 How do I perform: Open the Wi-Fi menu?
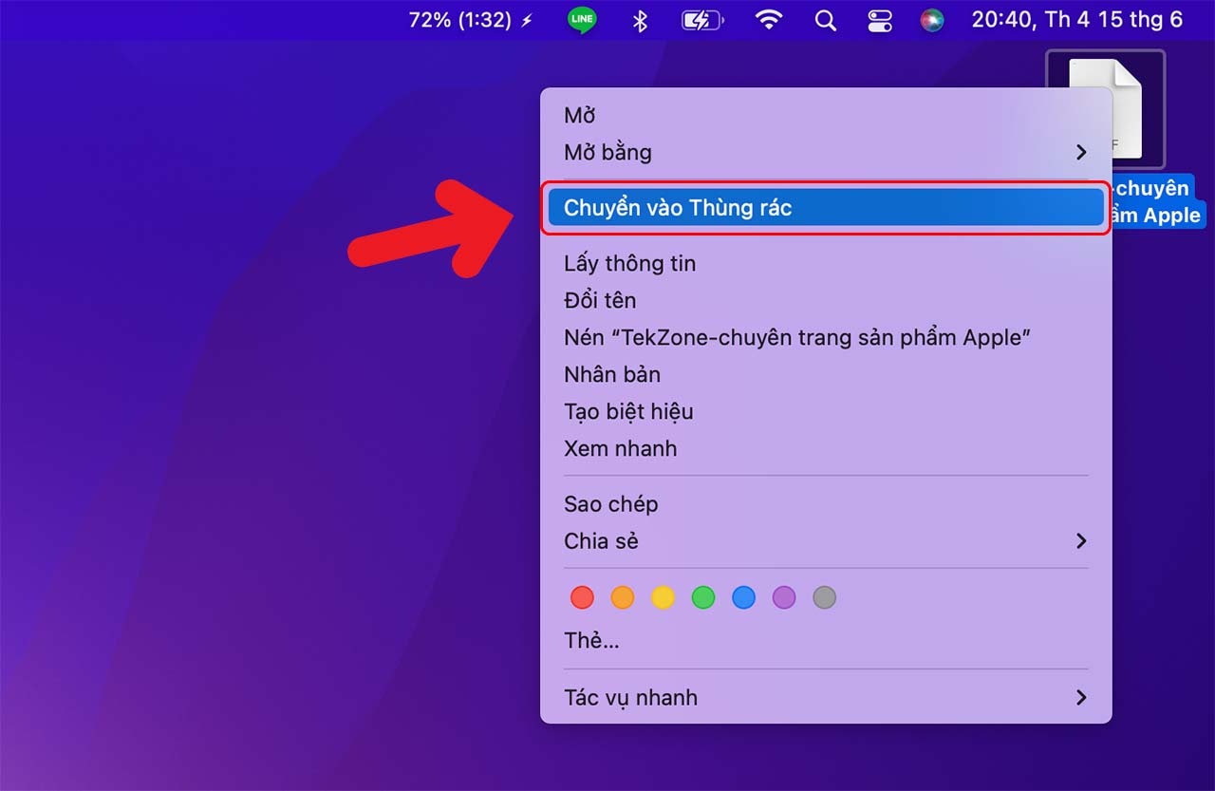tap(769, 20)
